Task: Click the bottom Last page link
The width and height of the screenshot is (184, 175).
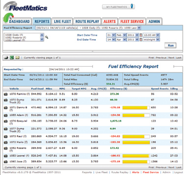Action: tap(179, 167)
